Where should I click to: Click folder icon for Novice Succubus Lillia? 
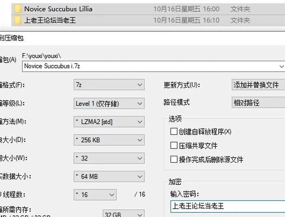[x=18, y=9]
